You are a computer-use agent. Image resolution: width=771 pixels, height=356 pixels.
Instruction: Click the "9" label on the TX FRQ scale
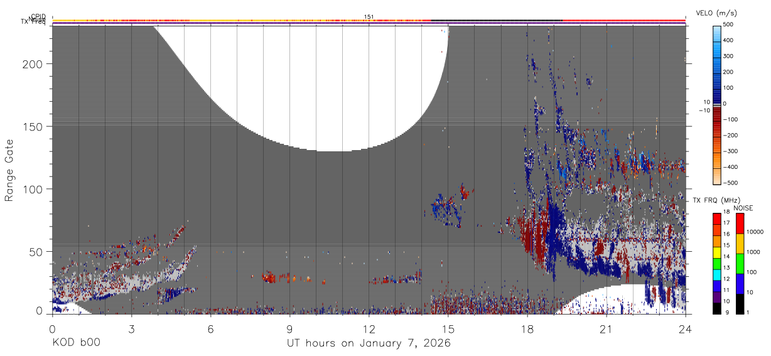pyautogui.click(x=727, y=312)
